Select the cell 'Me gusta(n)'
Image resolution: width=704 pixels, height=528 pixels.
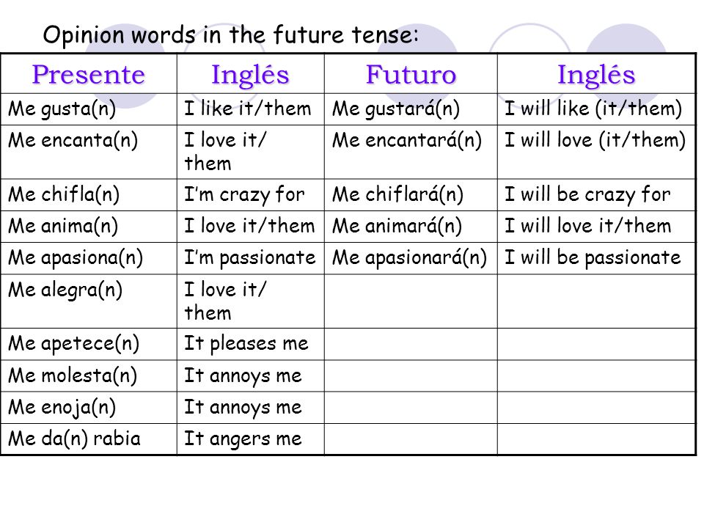tap(89, 109)
